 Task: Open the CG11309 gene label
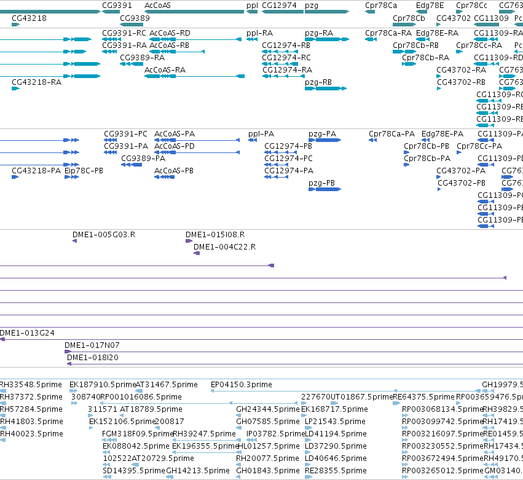click(491, 18)
